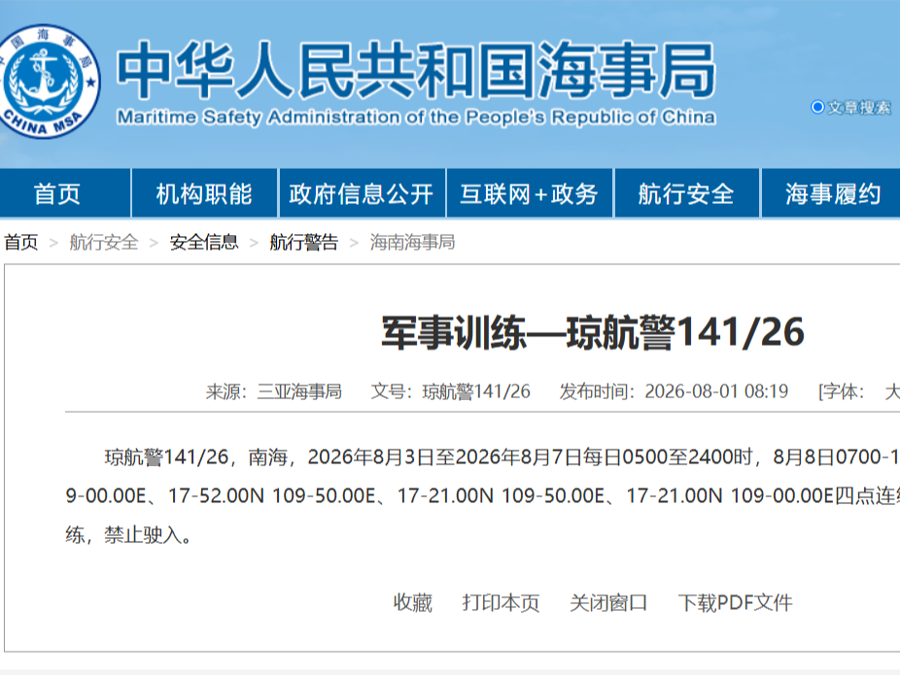Viewport: 900px width, 675px height.
Task: Click the site title 中华人民共和国海事局
Action: point(417,70)
